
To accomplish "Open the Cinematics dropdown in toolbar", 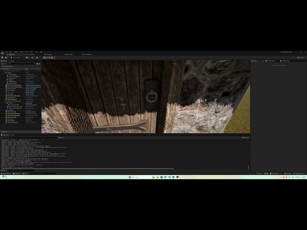I will point(37,57).
